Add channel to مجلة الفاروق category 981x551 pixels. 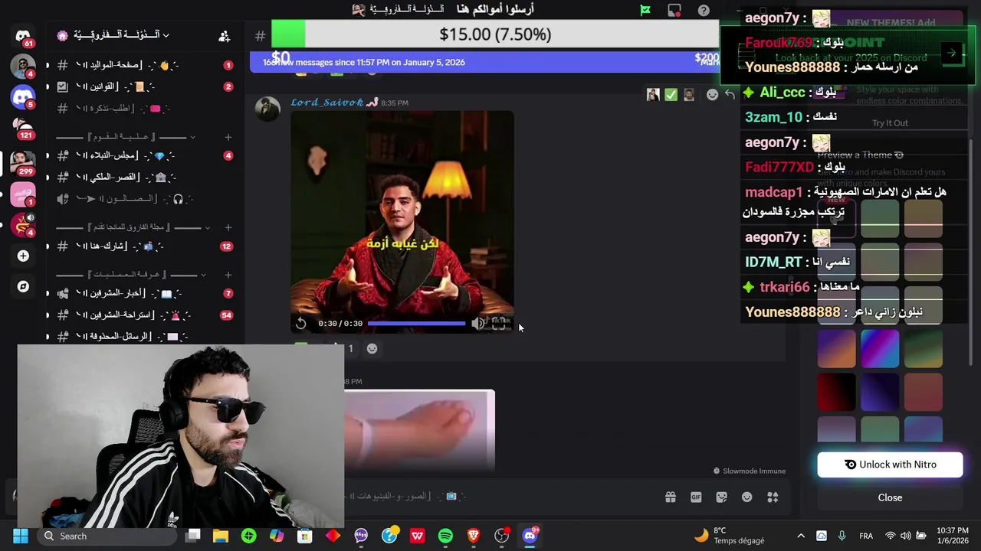[x=228, y=227]
